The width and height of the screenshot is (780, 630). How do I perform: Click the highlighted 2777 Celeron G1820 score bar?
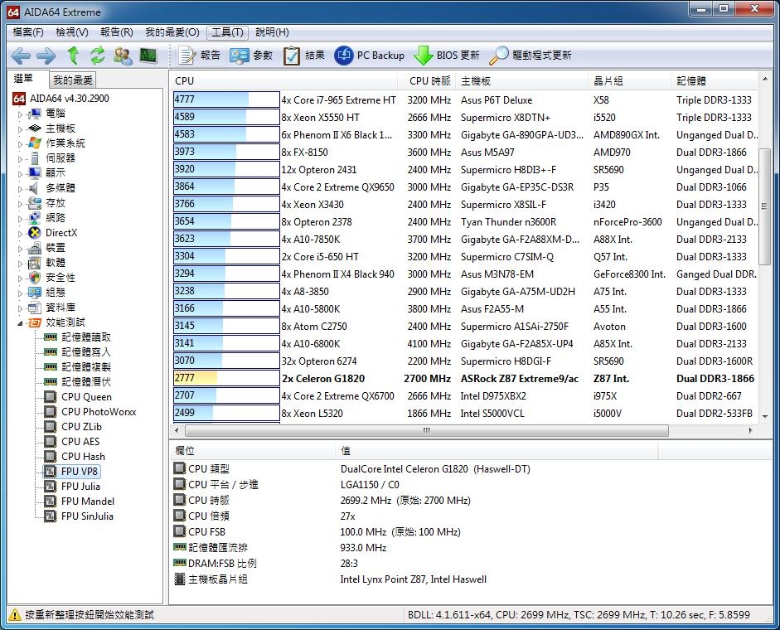226,378
